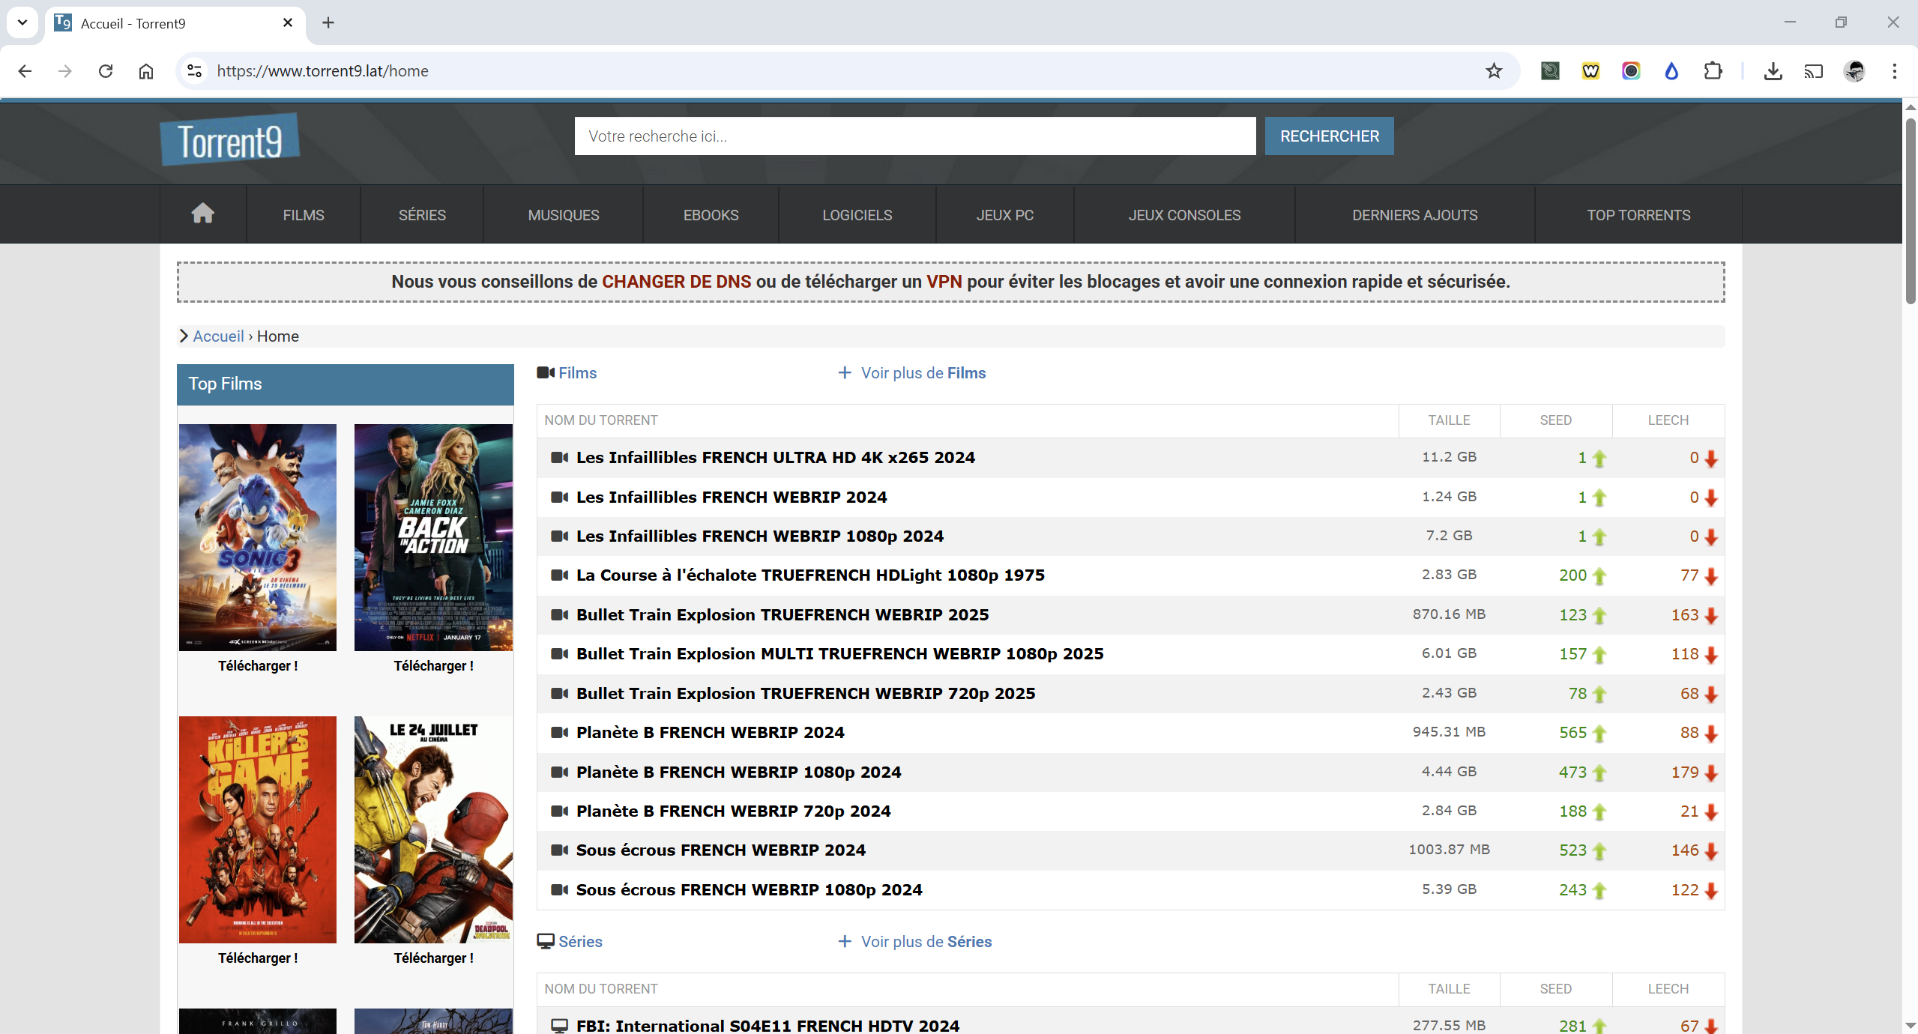Screen dimensions: 1918x1034
Task: Open the SÉRIES menu item
Action: point(422,215)
